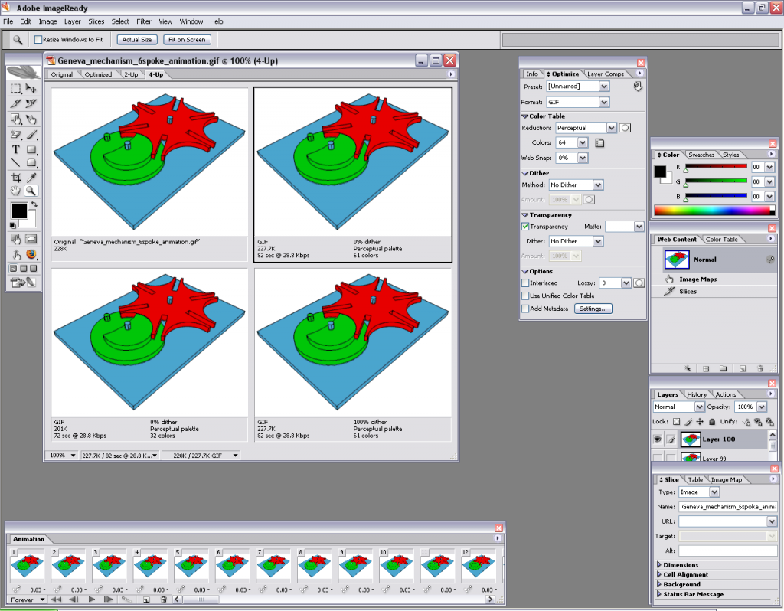784x611 pixels.
Task: Rewind to first animation frame
Action: pos(55,599)
